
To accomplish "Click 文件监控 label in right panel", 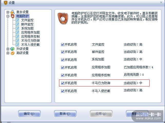I will pos(98,44).
